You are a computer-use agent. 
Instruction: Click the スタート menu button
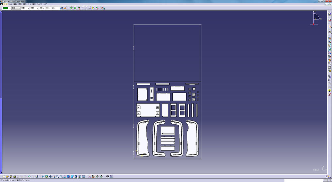click(x=5, y=4)
